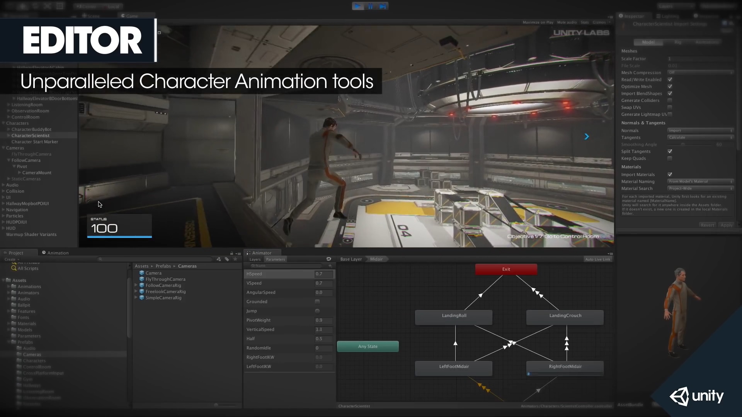The width and height of the screenshot is (742, 417).
Task: Click the HSpeed value field
Action: [x=323, y=274]
